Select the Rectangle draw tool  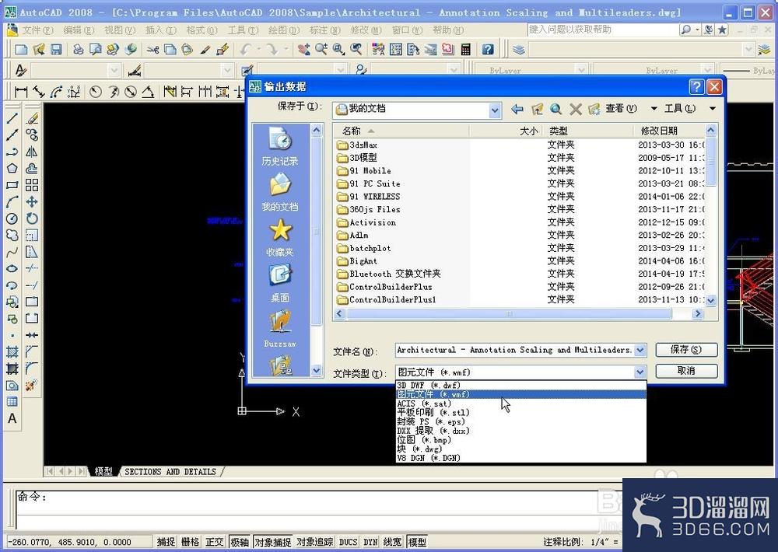12,185
